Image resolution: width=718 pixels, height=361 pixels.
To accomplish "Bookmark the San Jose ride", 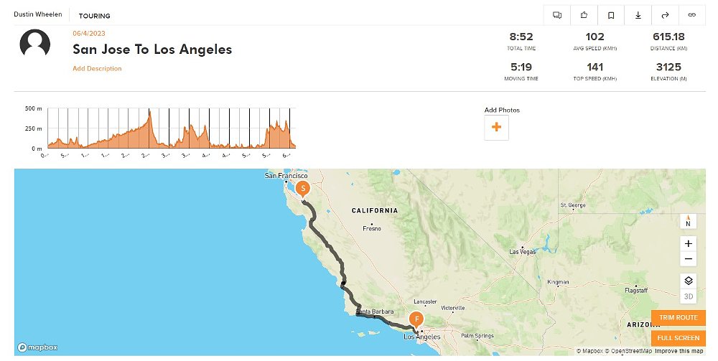I will [x=611, y=14].
